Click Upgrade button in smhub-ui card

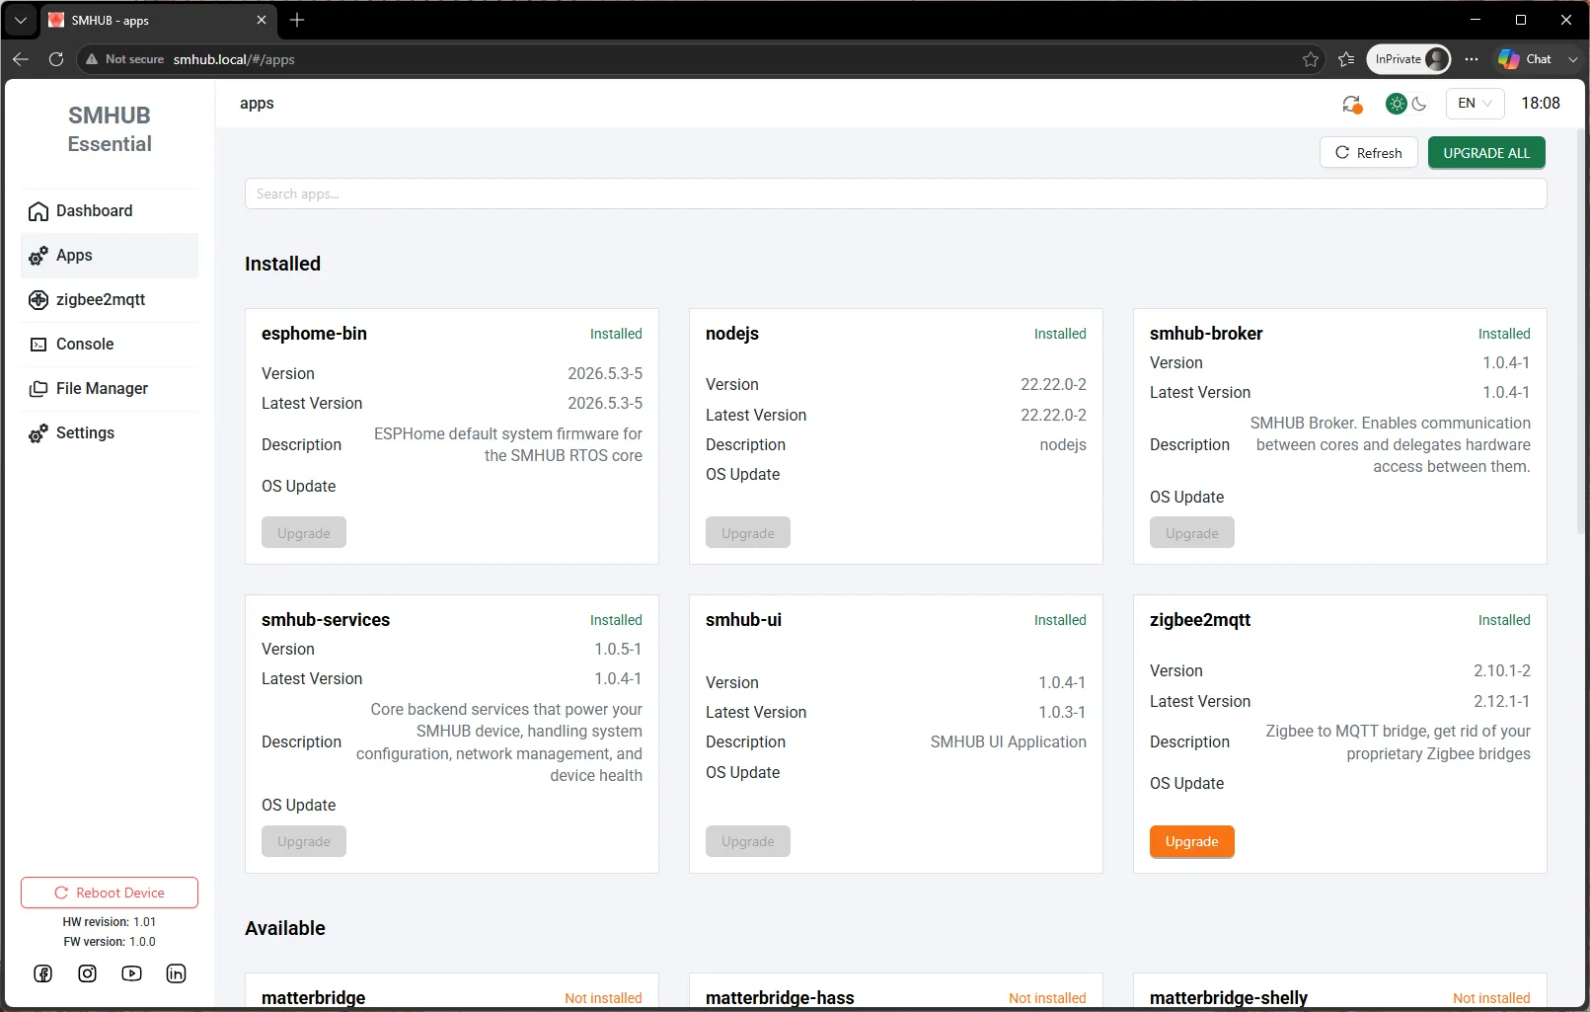click(x=748, y=842)
